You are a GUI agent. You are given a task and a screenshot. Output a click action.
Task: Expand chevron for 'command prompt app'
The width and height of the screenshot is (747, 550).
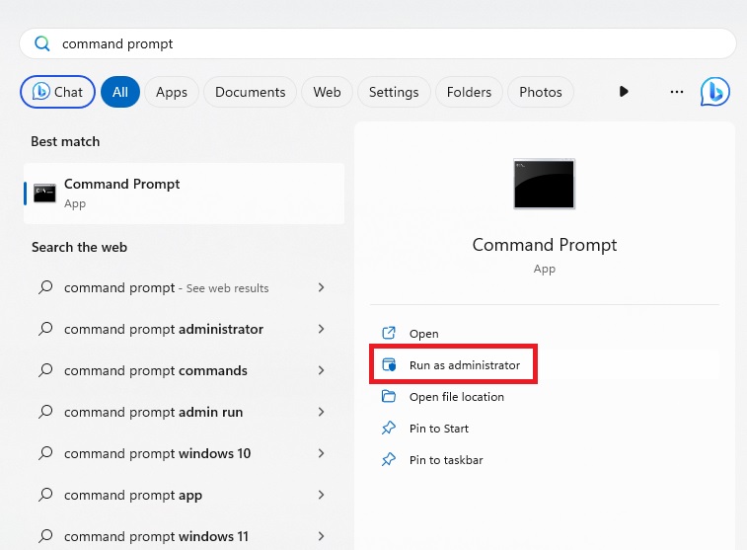[321, 495]
